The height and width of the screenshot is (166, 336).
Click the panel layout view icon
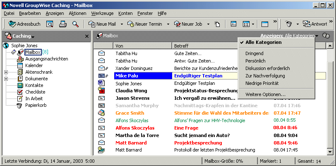click(233, 24)
